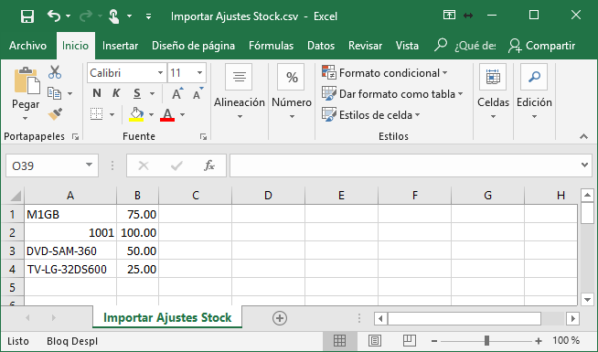Toggle touch/mouse mode icon
Image resolution: width=598 pixels, height=352 pixels.
click(x=114, y=16)
